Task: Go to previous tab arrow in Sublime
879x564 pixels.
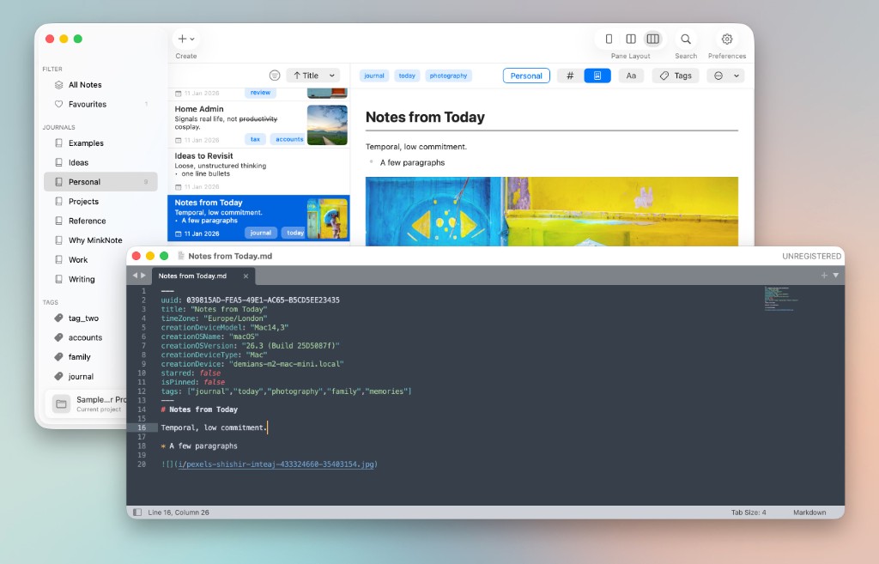Action: click(x=135, y=276)
